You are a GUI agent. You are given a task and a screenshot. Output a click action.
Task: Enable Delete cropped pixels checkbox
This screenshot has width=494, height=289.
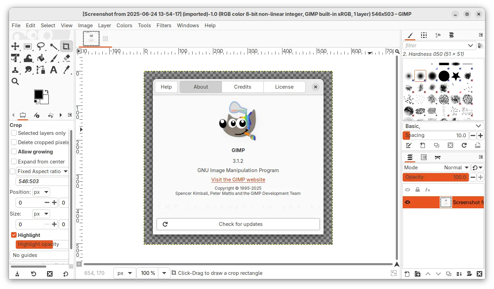coord(14,142)
